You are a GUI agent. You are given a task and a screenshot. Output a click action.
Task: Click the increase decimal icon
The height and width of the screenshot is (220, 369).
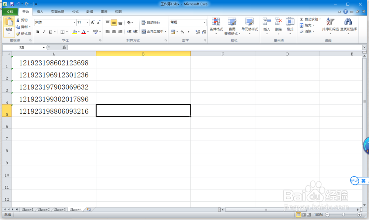point(197,32)
